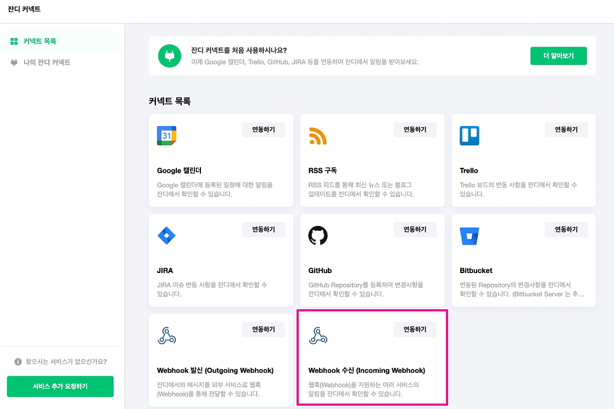This screenshot has width=614, height=409.
Task: Click the Trello logo icon
Action: pos(469,135)
